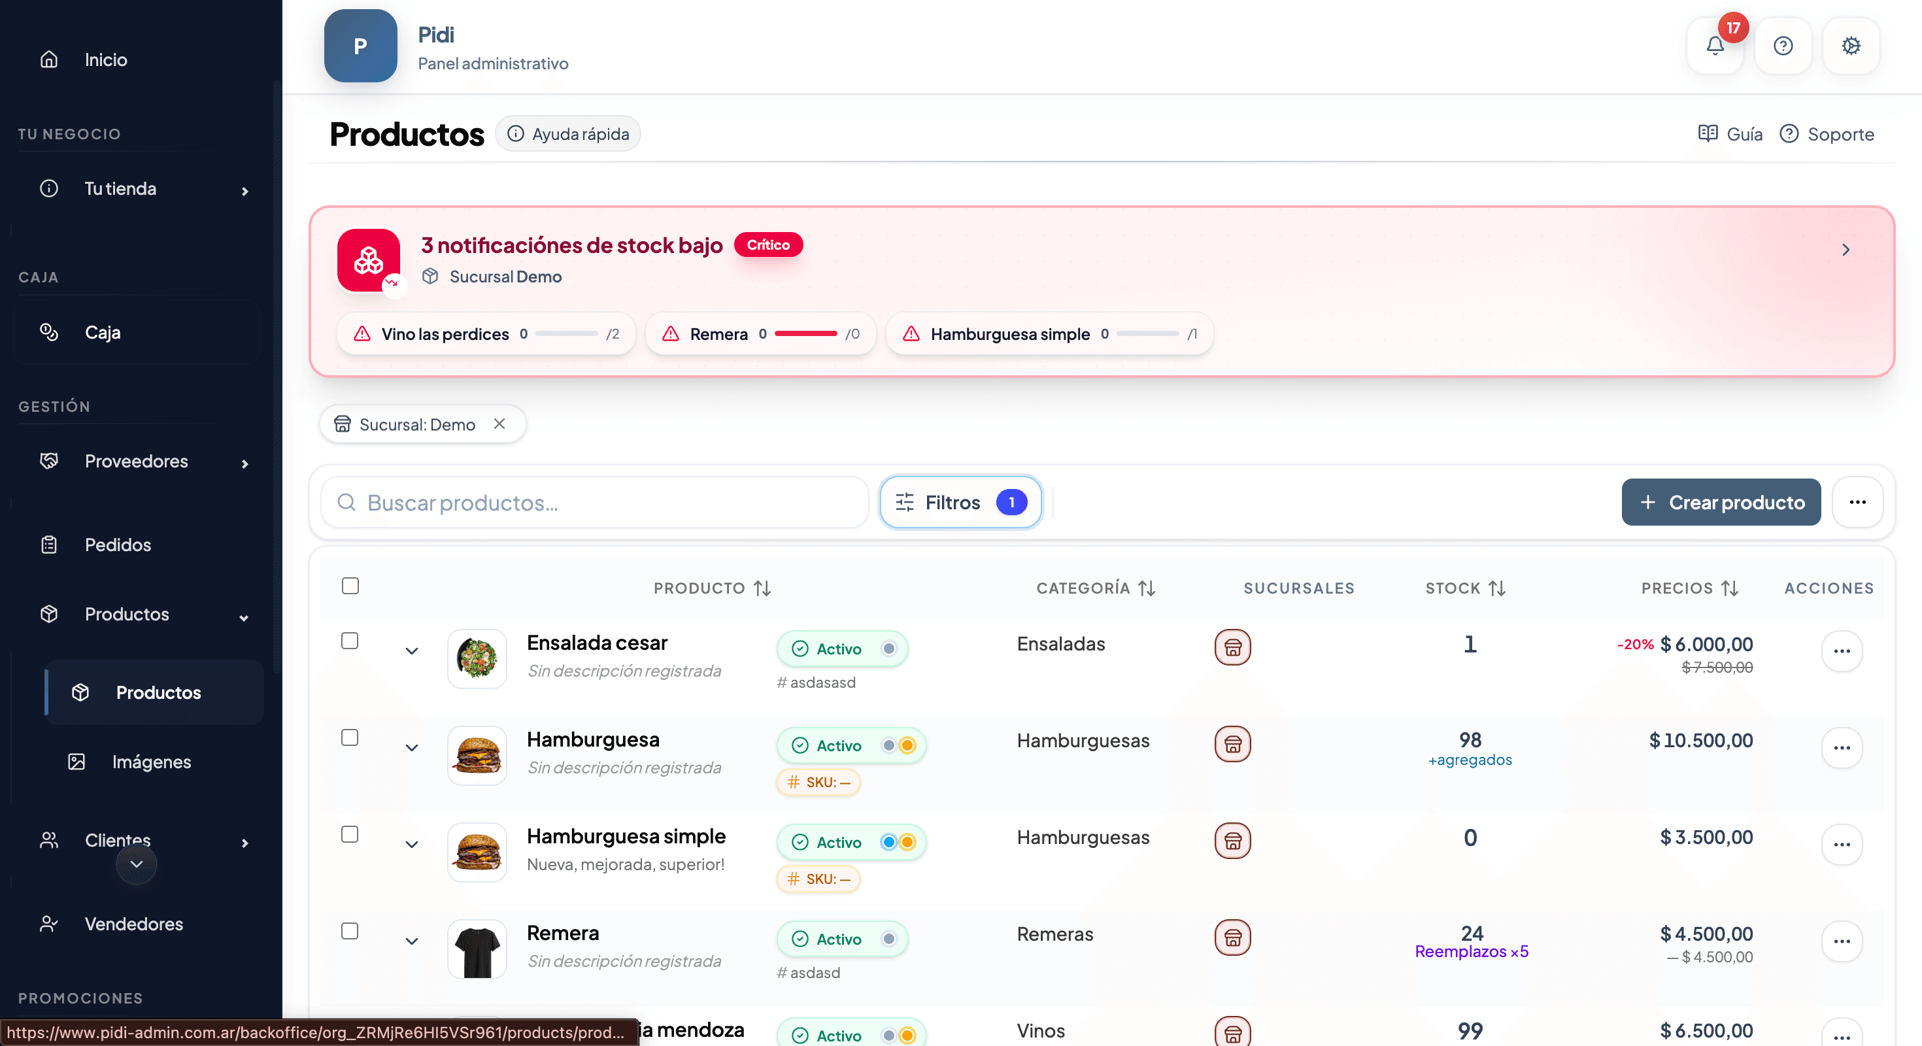1922x1046 pixels.
Task: Select Caja in the sidebar
Action: click(103, 332)
